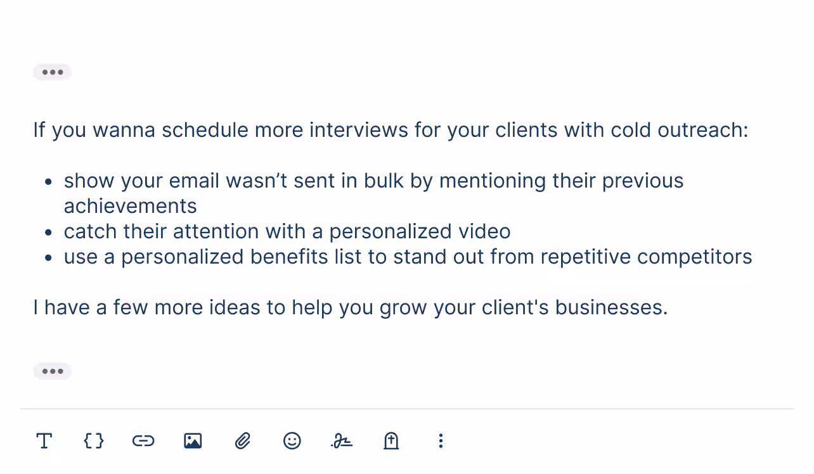Click the words "cold outreach" in the first line
Viewport: 814px width, 474px height.
coord(679,130)
